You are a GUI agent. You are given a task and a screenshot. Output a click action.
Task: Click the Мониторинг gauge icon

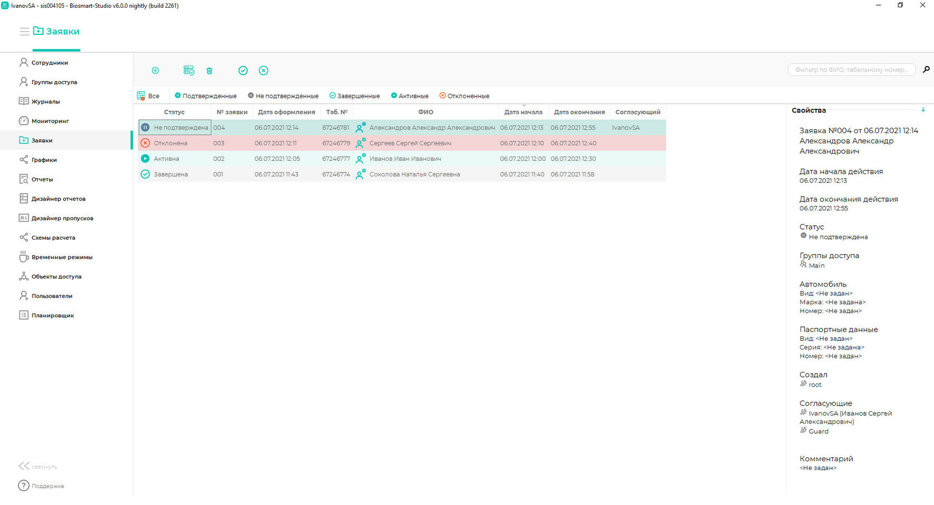click(24, 120)
